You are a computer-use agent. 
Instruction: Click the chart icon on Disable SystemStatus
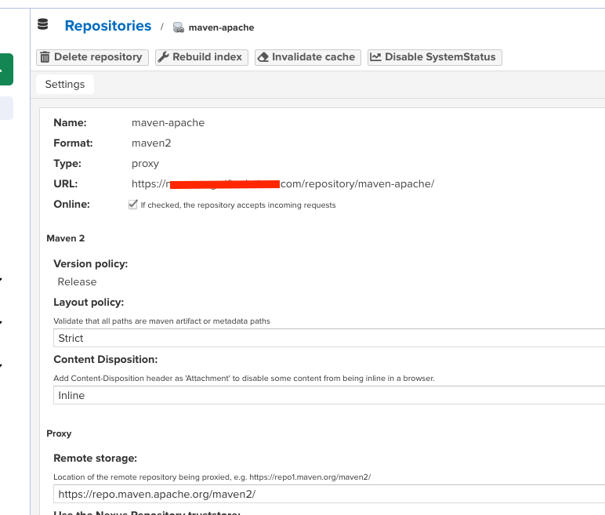point(376,57)
